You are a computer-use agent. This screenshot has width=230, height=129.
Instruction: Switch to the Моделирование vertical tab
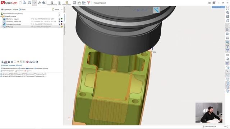coord(65,29)
